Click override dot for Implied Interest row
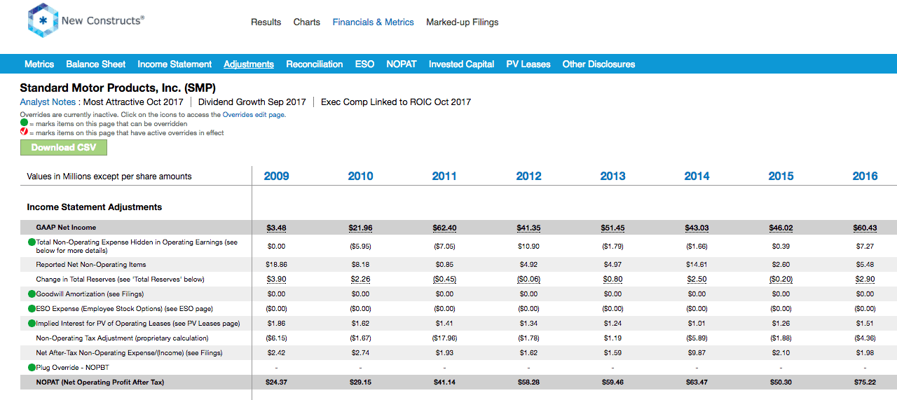Image resolution: width=897 pixels, height=400 pixels. 32,324
